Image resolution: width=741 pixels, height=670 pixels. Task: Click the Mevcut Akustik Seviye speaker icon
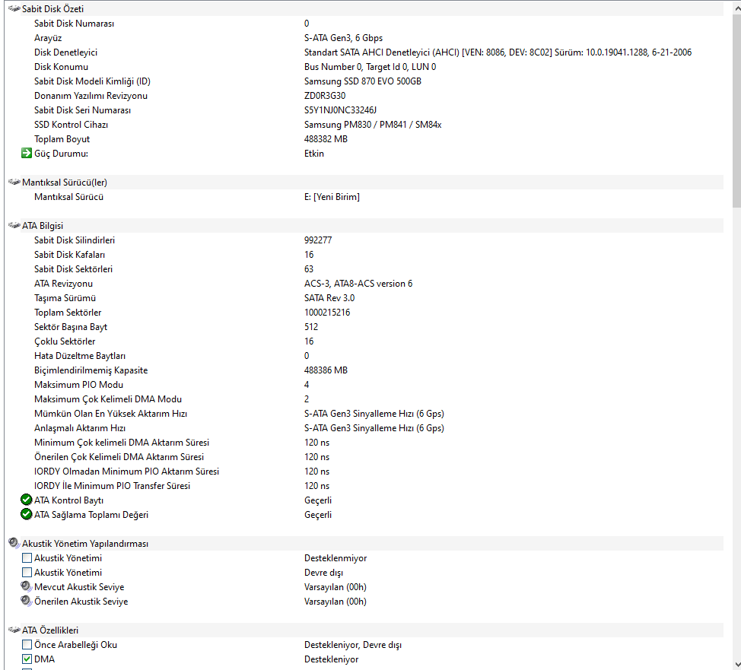(x=27, y=586)
